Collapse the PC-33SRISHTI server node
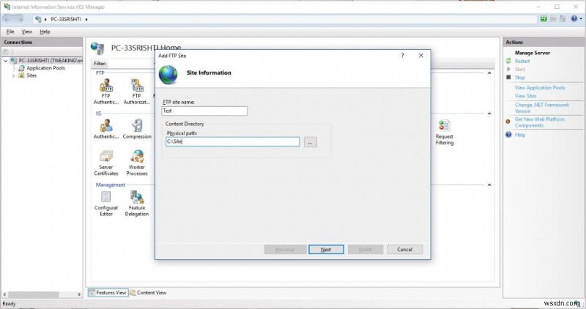 pyautogui.click(x=6, y=61)
